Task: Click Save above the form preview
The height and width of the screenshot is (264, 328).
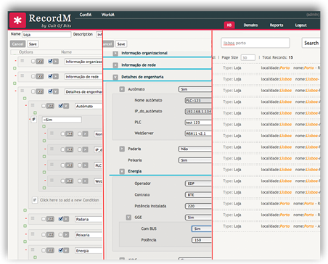Action: tap(121, 44)
